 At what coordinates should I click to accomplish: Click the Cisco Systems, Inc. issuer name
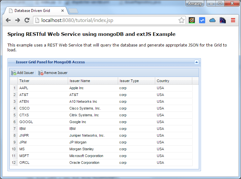(85, 108)
